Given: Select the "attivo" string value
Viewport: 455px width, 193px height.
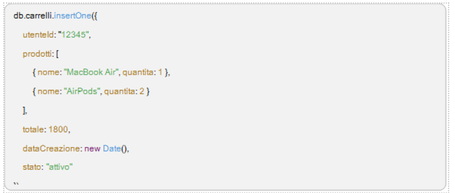Looking at the screenshot, I should coord(59,167).
